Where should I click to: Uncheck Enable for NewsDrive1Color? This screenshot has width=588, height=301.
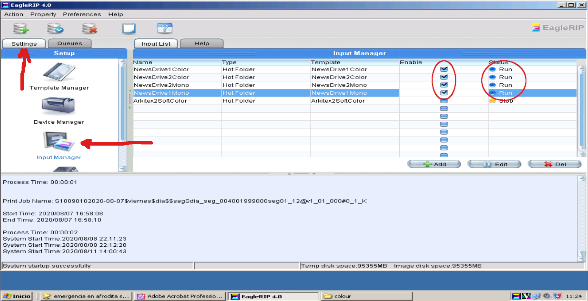(444, 69)
